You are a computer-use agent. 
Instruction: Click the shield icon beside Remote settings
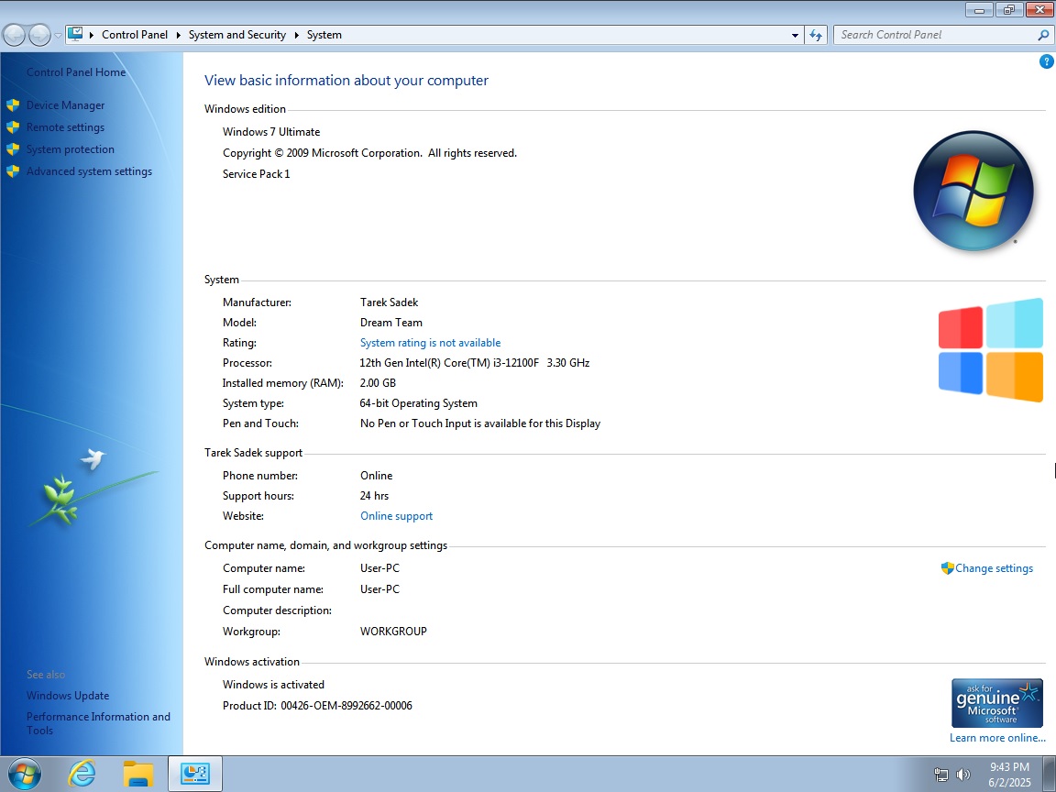[x=13, y=127]
